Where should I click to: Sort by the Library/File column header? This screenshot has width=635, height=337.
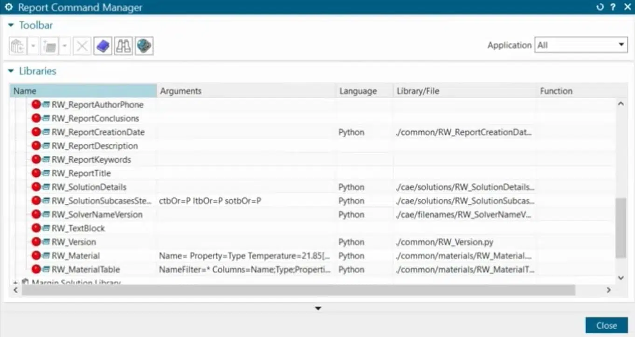(465, 91)
